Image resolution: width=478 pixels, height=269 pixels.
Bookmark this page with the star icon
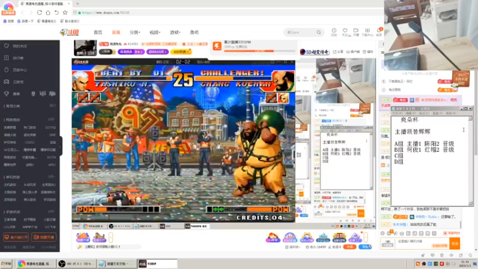pyautogui.click(x=65, y=13)
